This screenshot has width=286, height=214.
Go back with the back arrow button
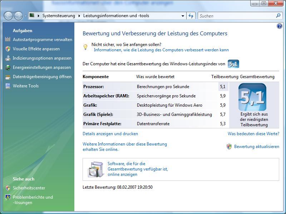click(8, 16)
